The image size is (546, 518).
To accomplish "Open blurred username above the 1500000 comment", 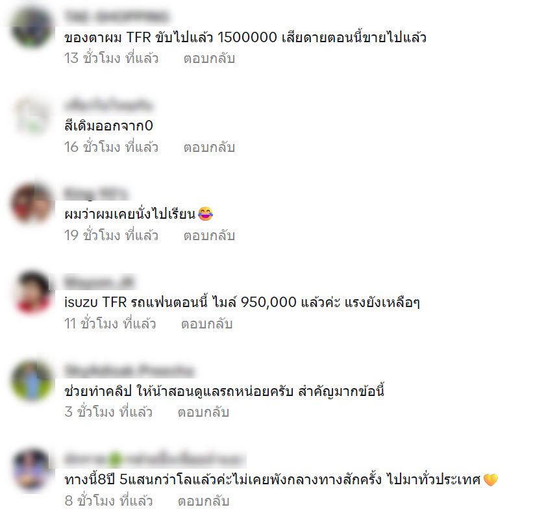I will (x=116, y=16).
